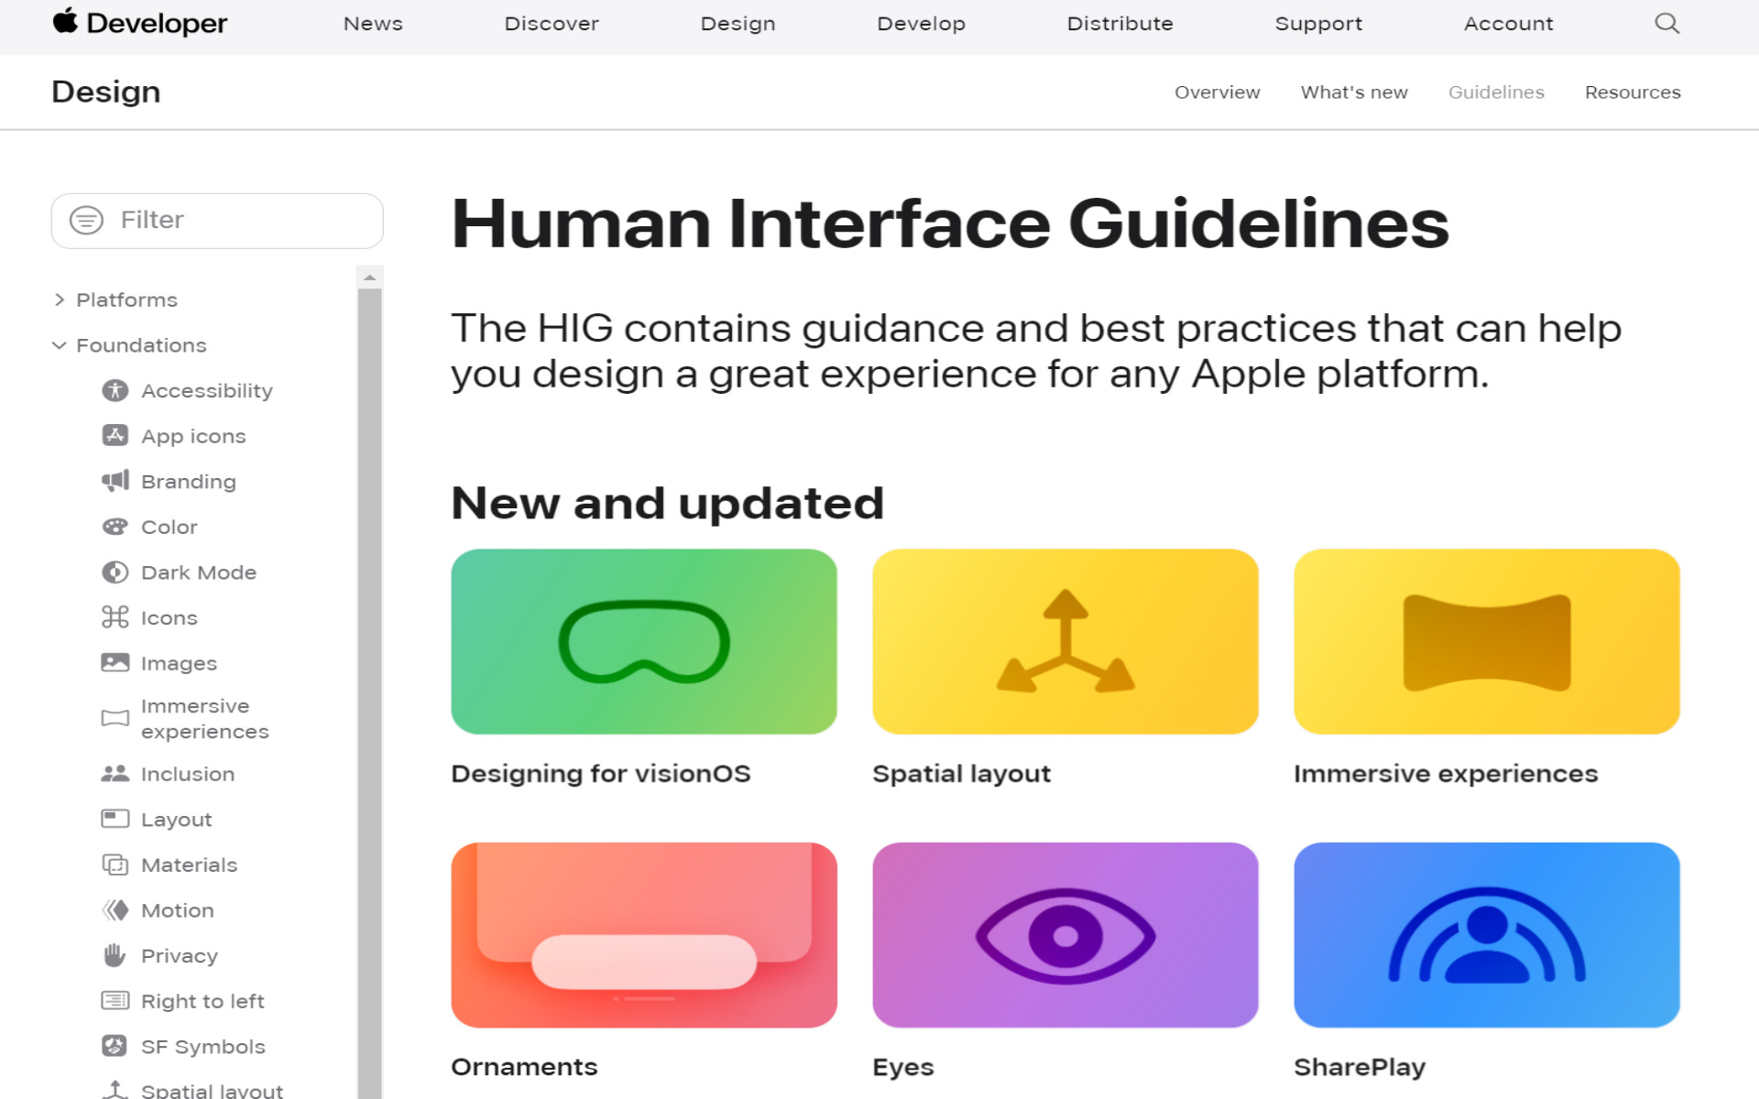
Task: Click the Branding megaphone icon
Action: click(x=115, y=481)
